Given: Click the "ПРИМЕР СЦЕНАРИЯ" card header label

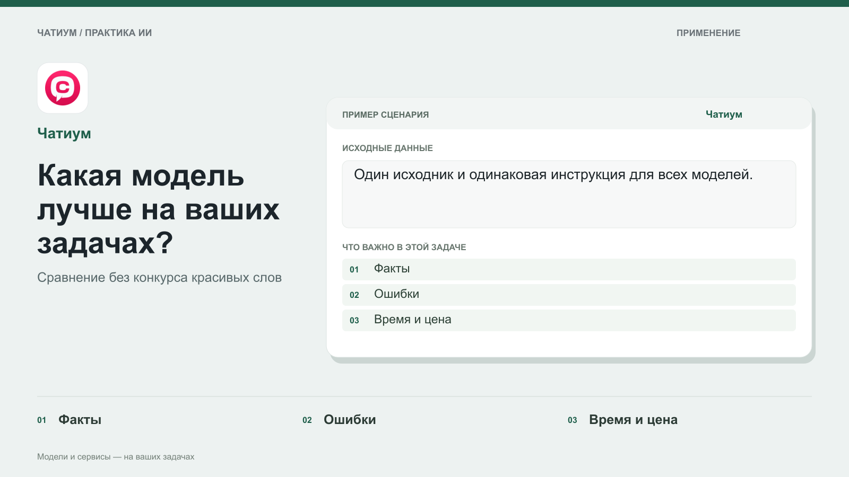Looking at the screenshot, I should [385, 114].
